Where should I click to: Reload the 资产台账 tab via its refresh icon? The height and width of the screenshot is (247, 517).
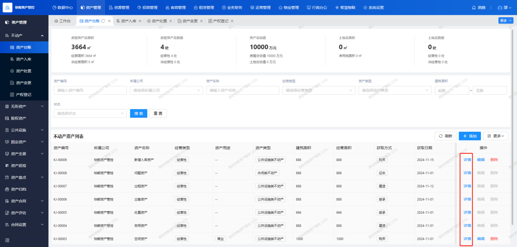coord(103,21)
